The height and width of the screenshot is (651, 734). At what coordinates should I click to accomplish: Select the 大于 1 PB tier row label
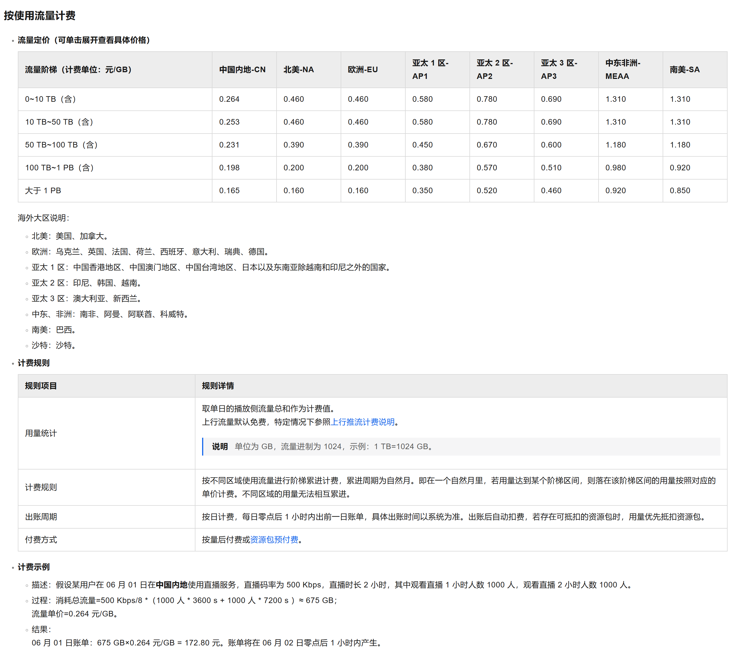pyautogui.click(x=43, y=191)
